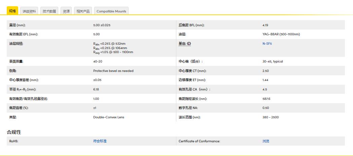
Task: Click the underlined 基底 label
Action: click(x=182, y=44)
